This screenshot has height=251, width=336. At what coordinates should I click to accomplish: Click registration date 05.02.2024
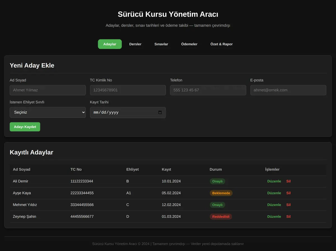click(171, 193)
